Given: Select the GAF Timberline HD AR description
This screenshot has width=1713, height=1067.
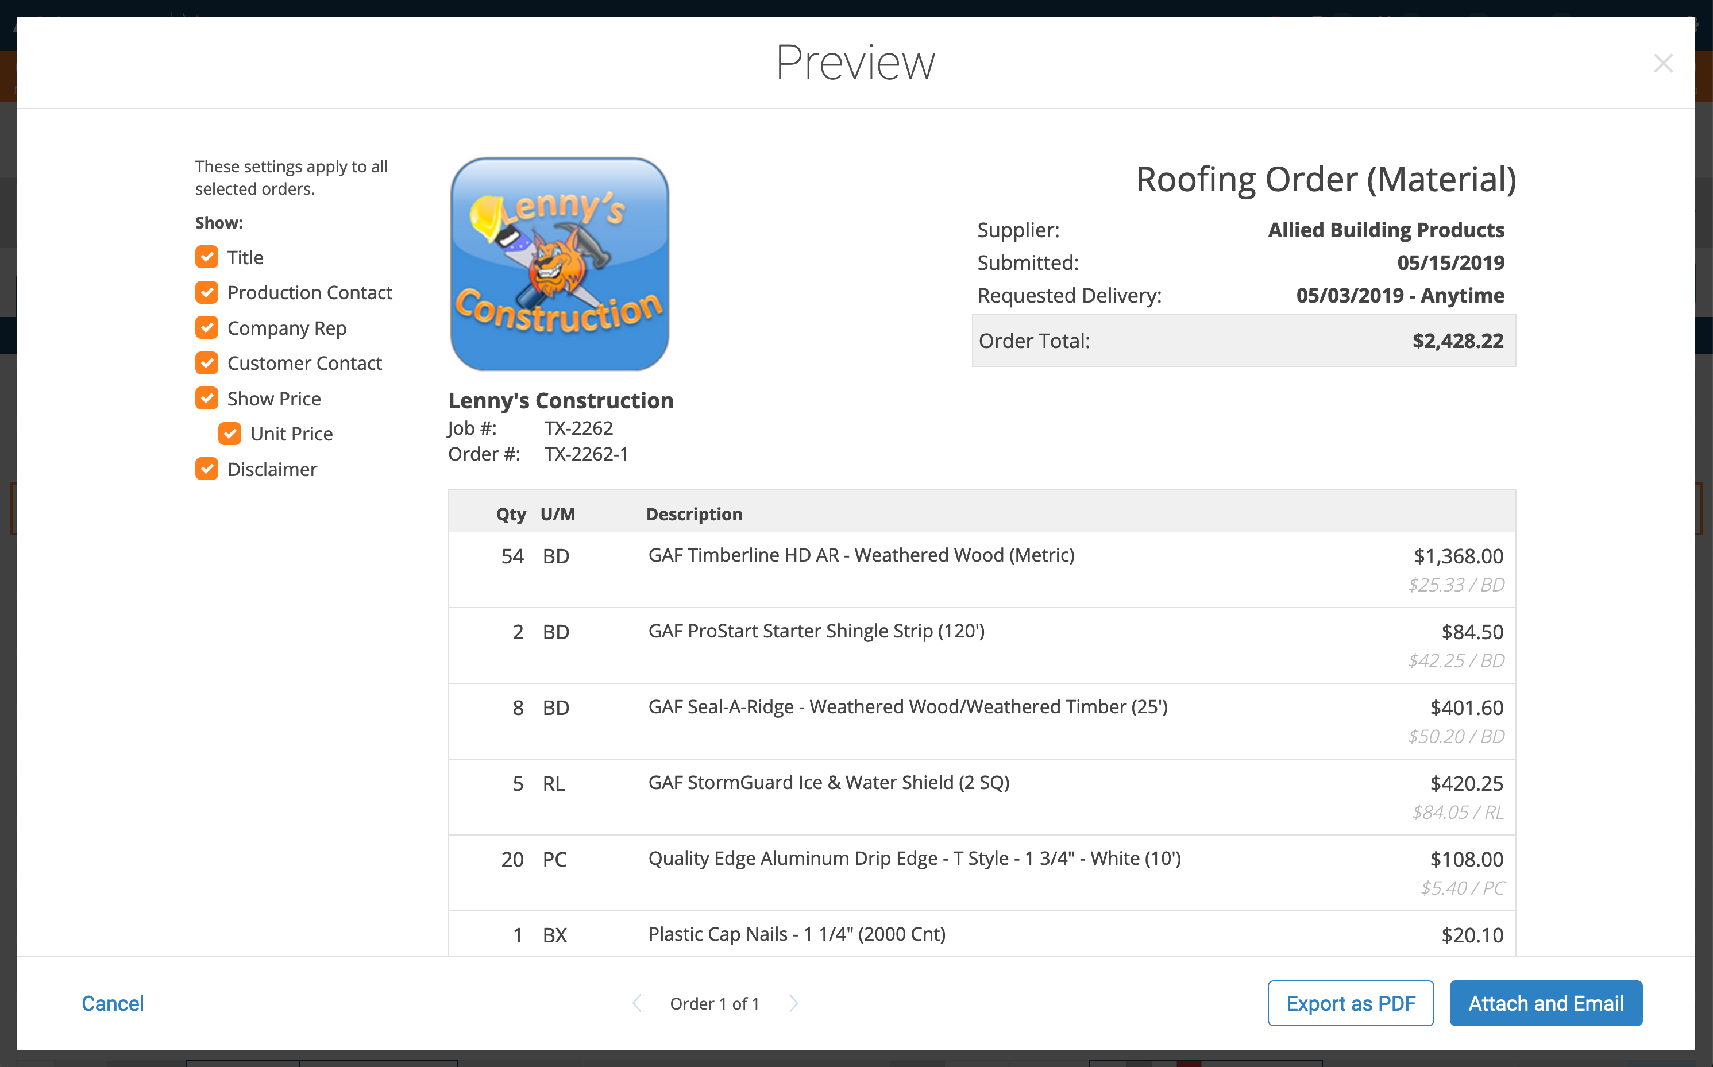Looking at the screenshot, I should [861, 555].
